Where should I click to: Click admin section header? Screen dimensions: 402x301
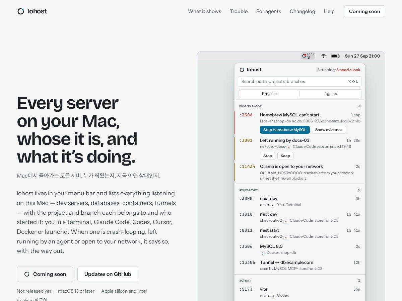coord(245,280)
